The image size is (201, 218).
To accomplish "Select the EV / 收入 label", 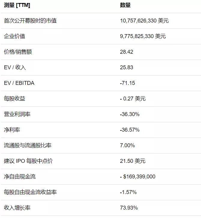I will (x=15, y=67).
